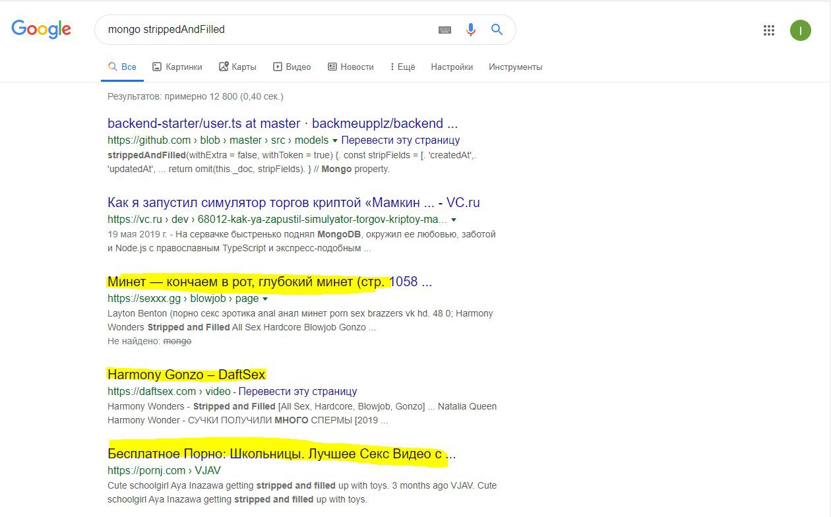Click the Не найдено: mongo note

pyautogui.click(x=149, y=341)
